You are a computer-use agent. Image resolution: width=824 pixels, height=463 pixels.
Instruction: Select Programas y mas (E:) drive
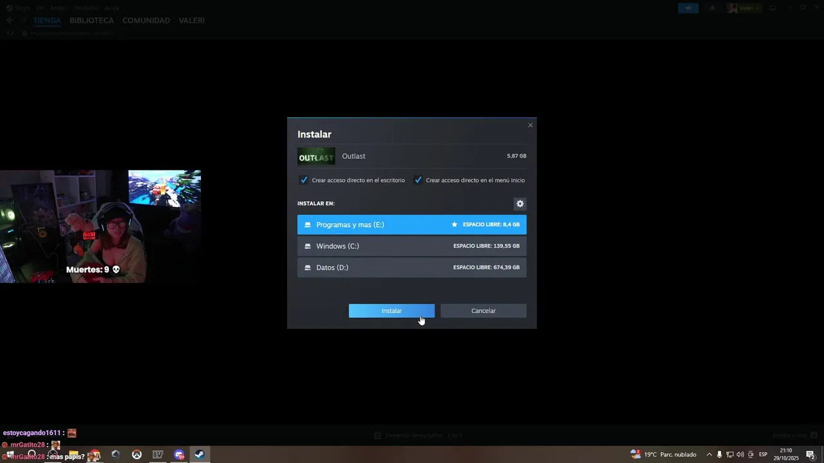click(x=412, y=224)
